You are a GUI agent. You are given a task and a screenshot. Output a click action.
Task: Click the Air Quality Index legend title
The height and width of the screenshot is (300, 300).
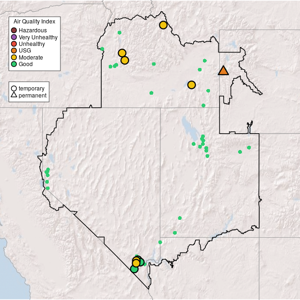pyautogui.click(x=35, y=22)
